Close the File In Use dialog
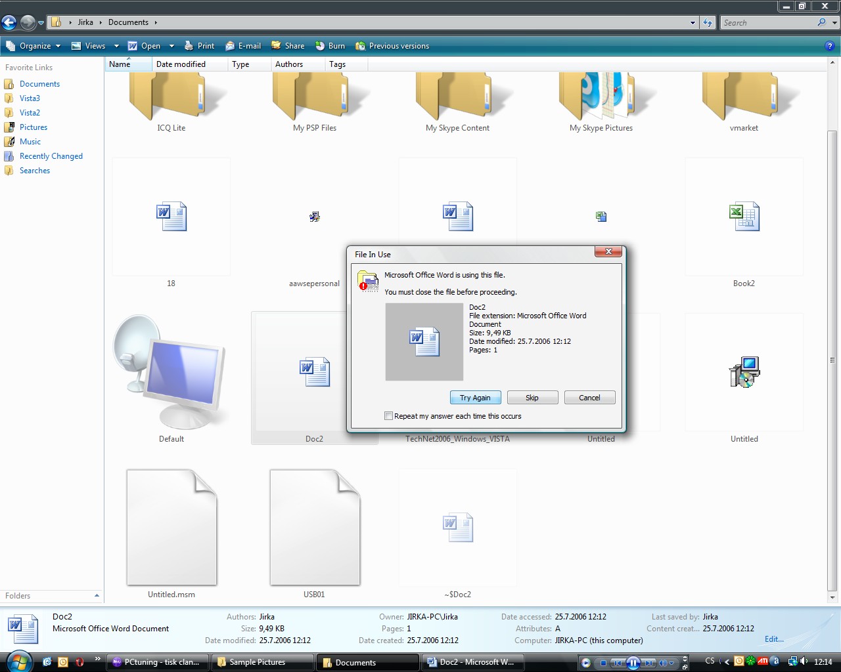The width and height of the screenshot is (841, 672). (608, 251)
